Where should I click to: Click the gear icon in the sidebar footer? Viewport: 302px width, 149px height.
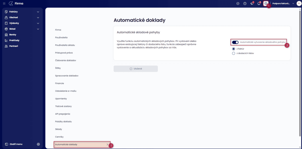coord(38,144)
